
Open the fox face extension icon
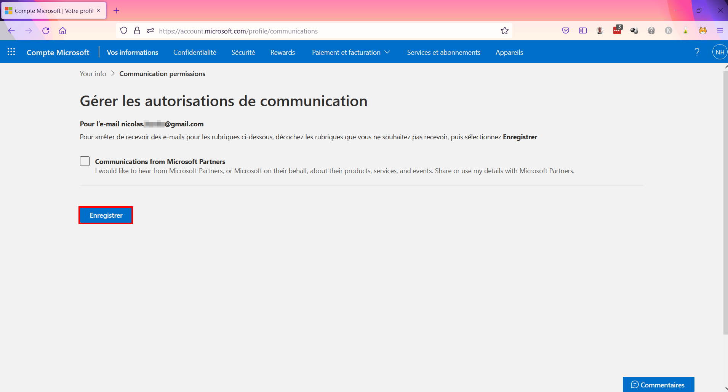tap(703, 31)
